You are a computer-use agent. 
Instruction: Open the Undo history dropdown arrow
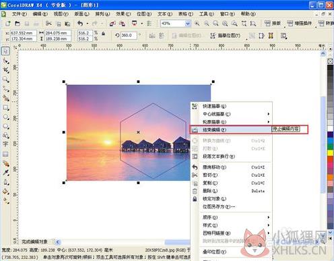point(88,24)
